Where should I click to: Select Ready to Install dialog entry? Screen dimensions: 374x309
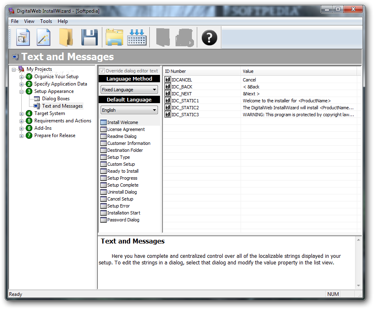[x=123, y=171]
